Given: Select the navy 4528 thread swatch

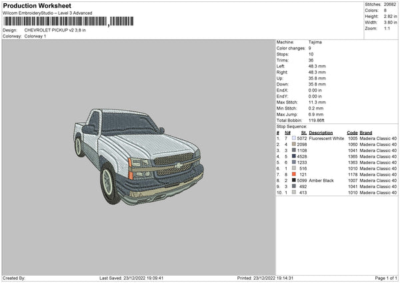Looking at the screenshot, I should 294,156.
